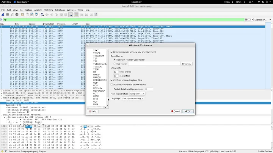Toggle the colorize packet list icon
The width and height of the screenshot is (273, 153).
(x=76, y=15)
